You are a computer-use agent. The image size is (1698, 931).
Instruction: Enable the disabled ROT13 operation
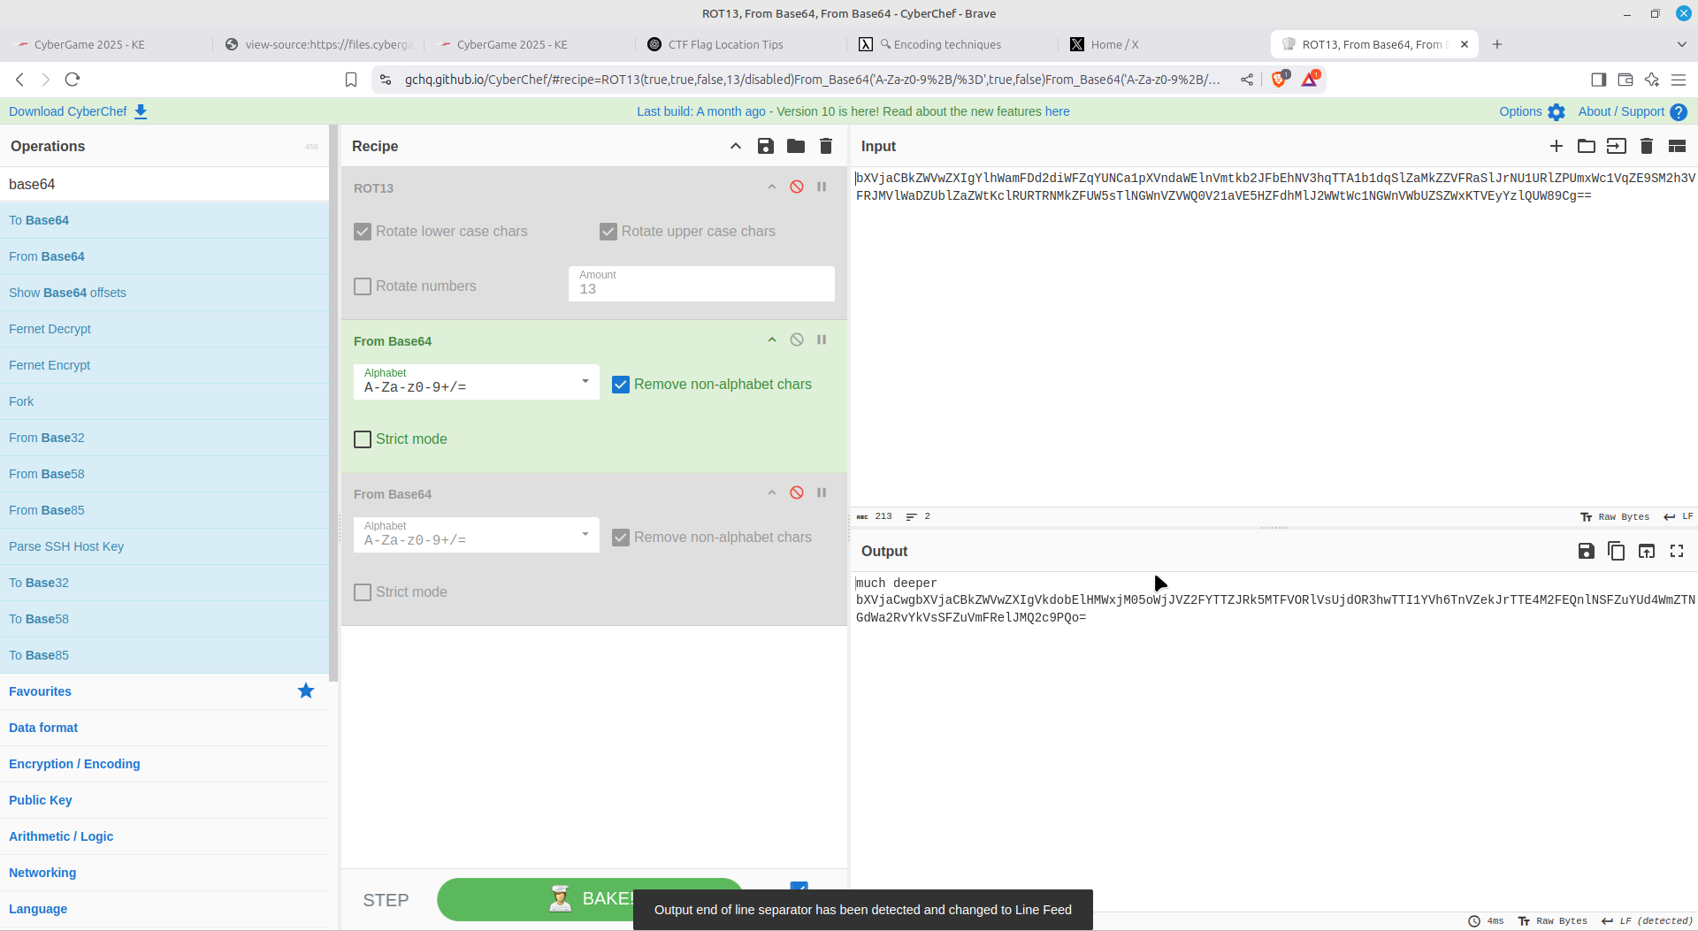click(x=797, y=187)
